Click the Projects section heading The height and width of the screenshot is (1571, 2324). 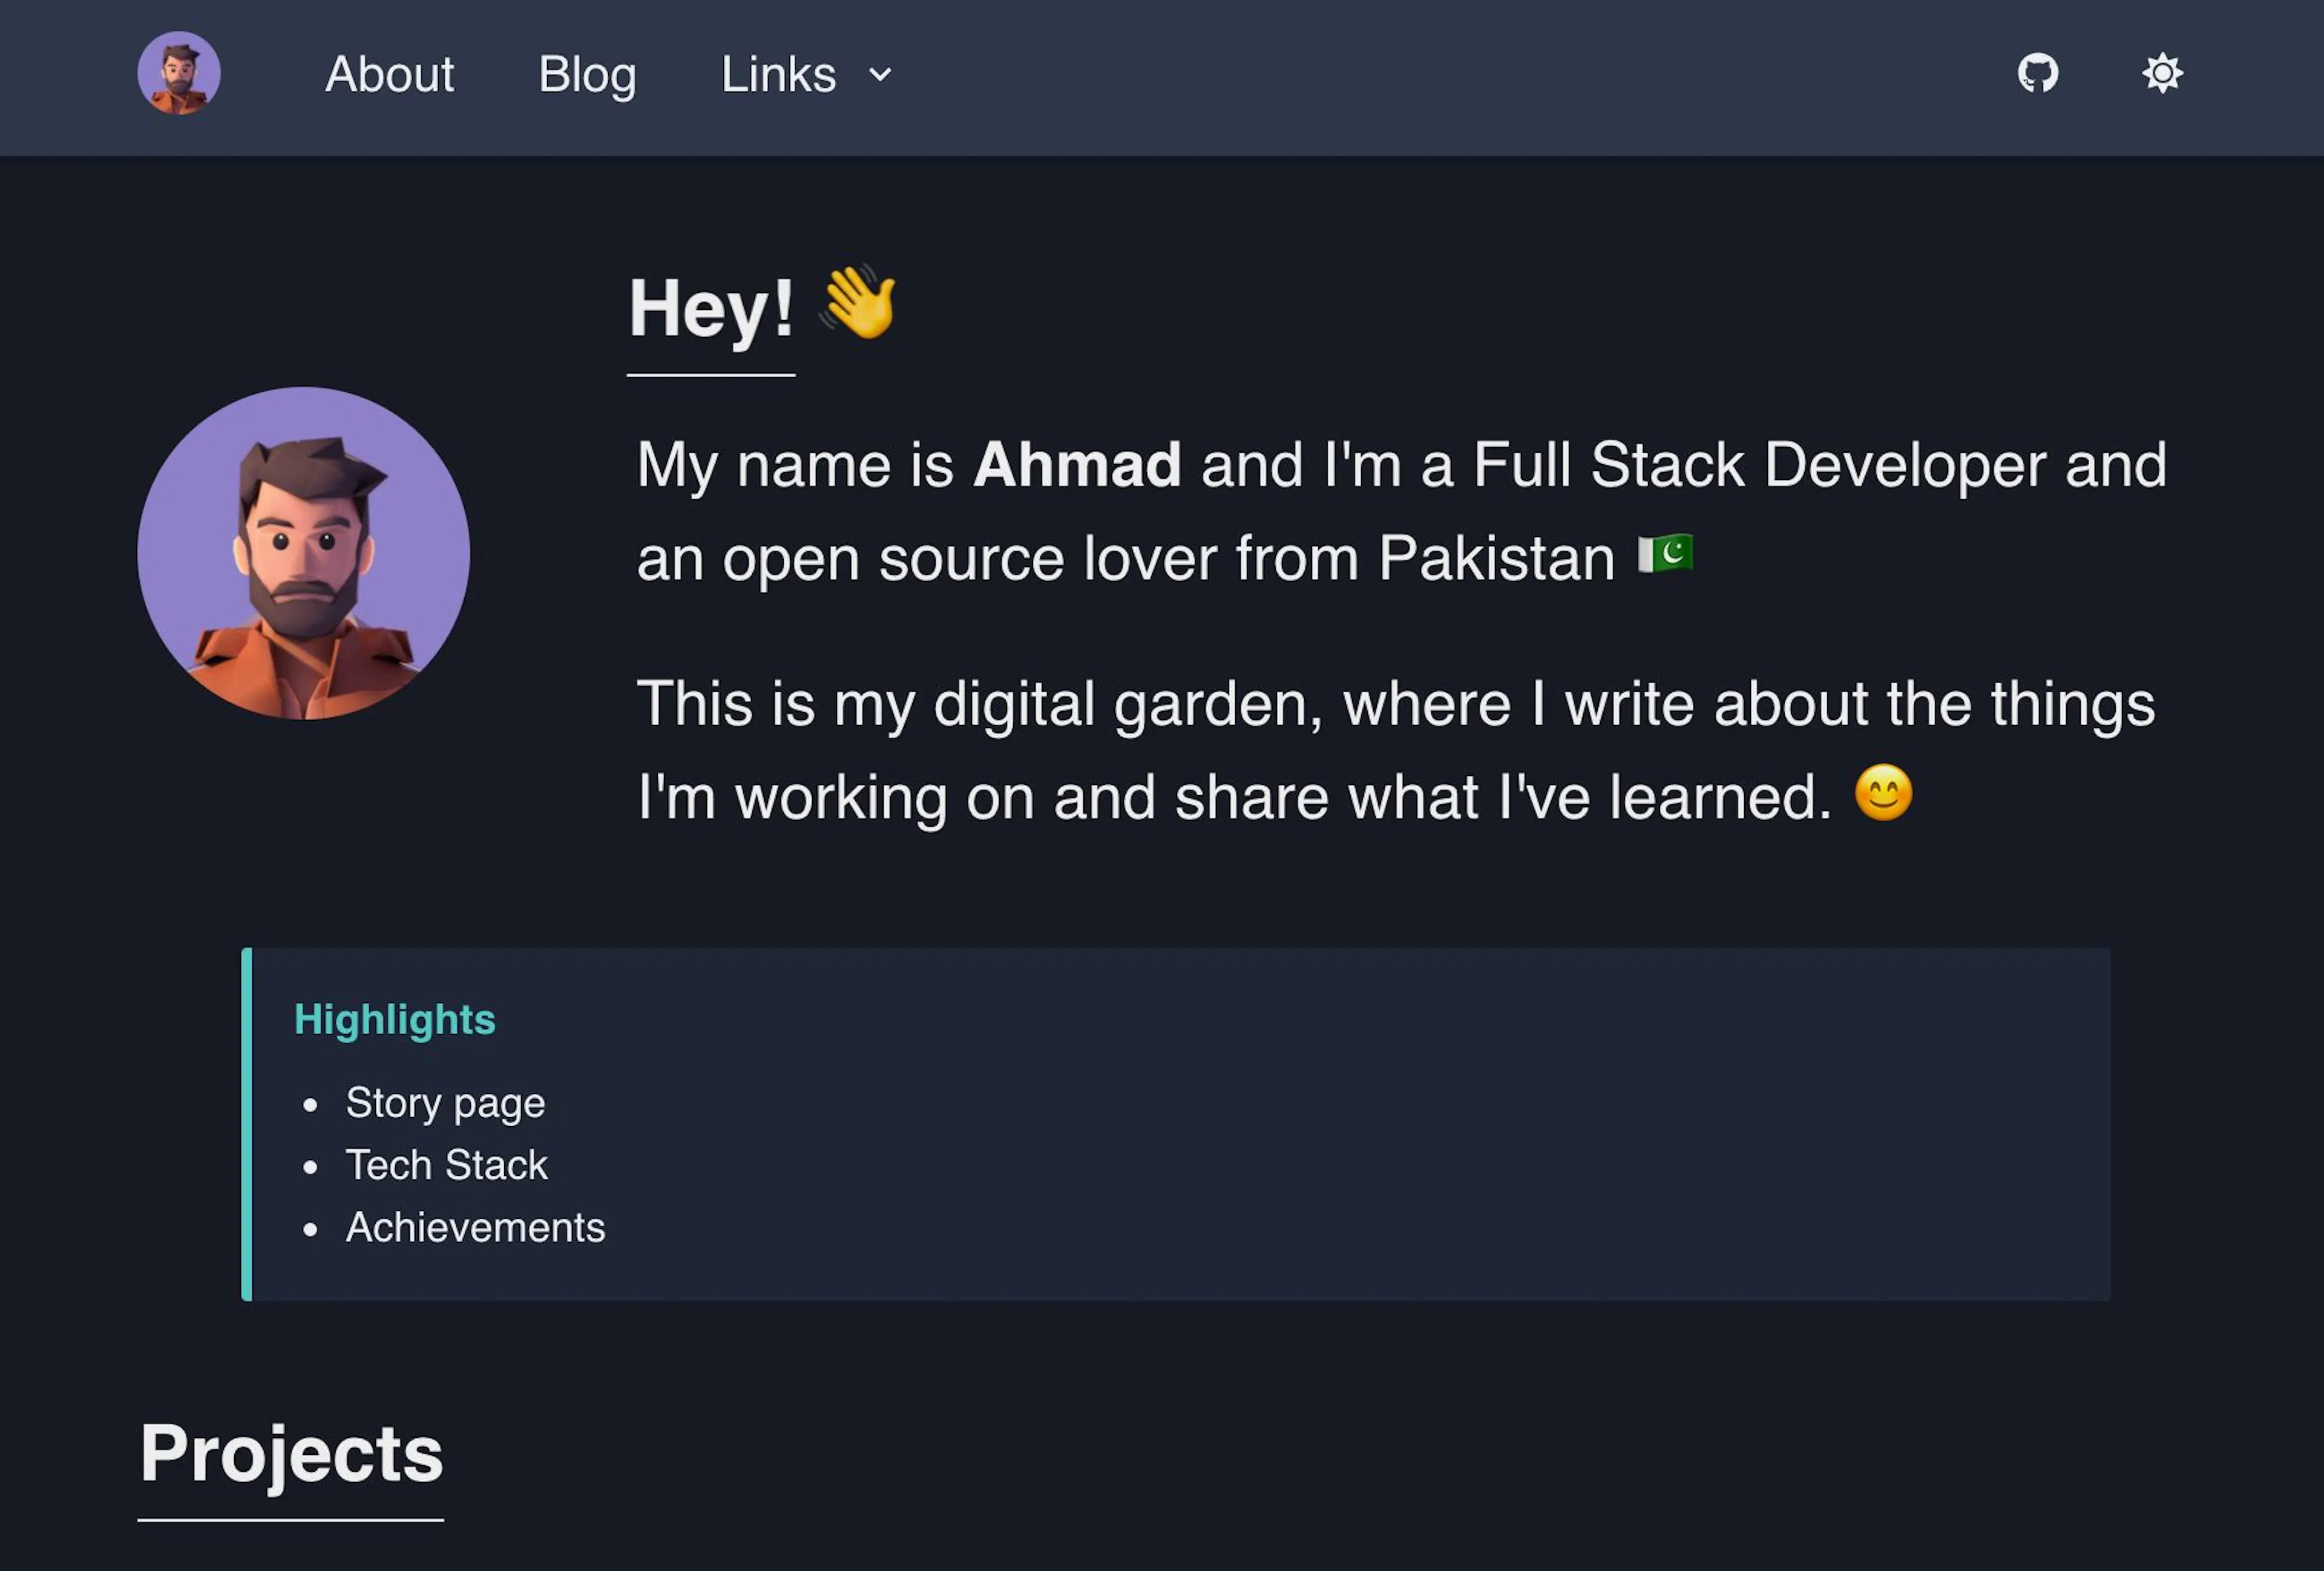[x=291, y=1454]
